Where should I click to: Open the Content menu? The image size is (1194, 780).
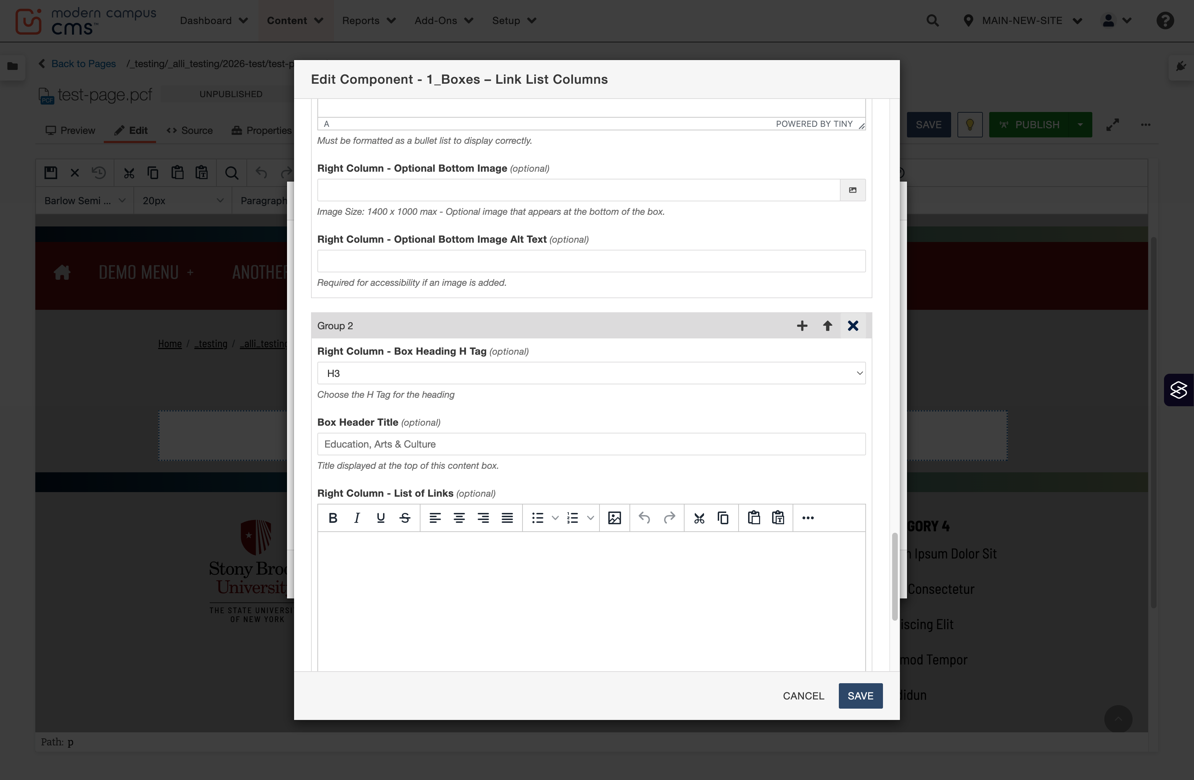pos(295,20)
